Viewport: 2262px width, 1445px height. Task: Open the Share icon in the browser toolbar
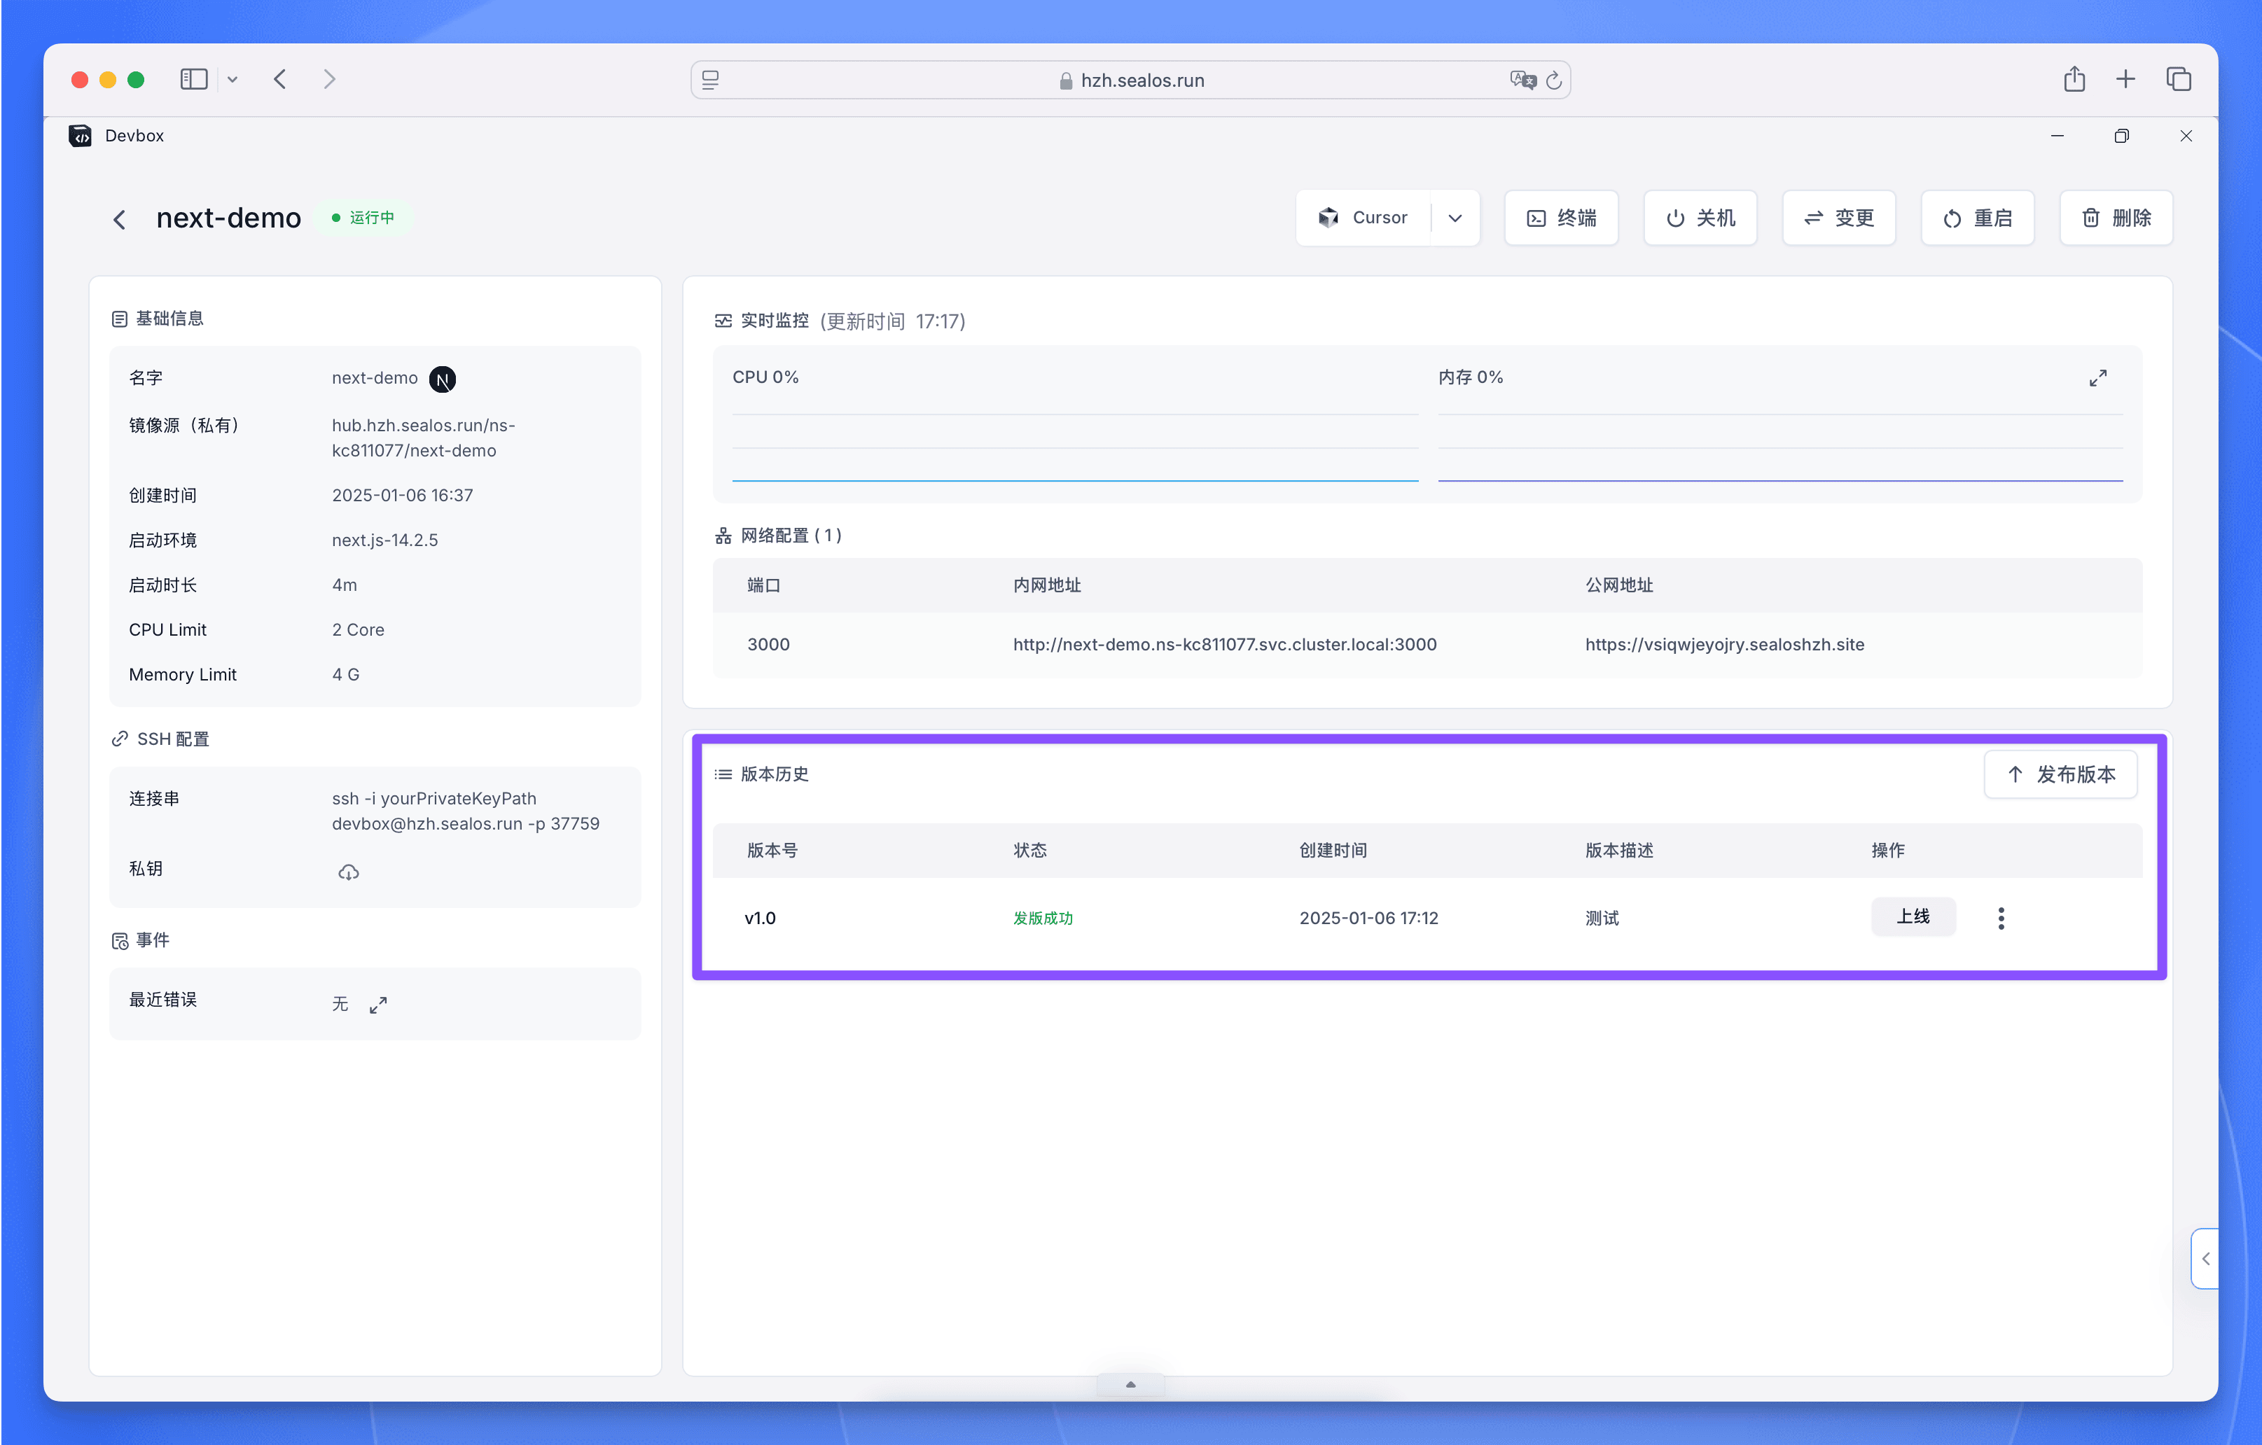coord(2075,79)
